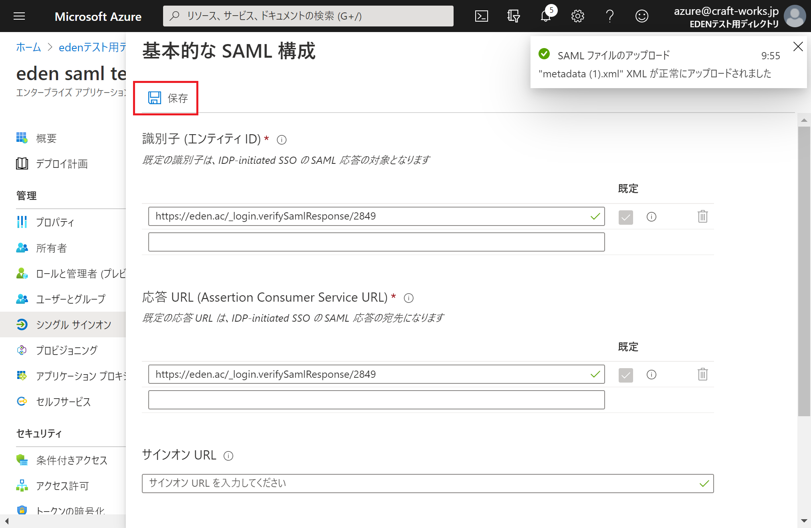The image size is (811, 528).
Task: Show info for サインオン URL
Action: pos(228,456)
